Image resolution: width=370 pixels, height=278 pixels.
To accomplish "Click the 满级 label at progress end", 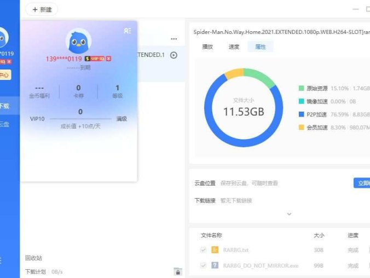I will click(122, 119).
